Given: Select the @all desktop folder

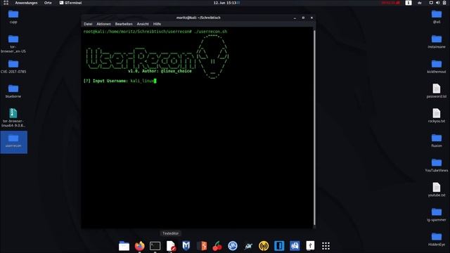Looking at the screenshot, I should [437, 17].
